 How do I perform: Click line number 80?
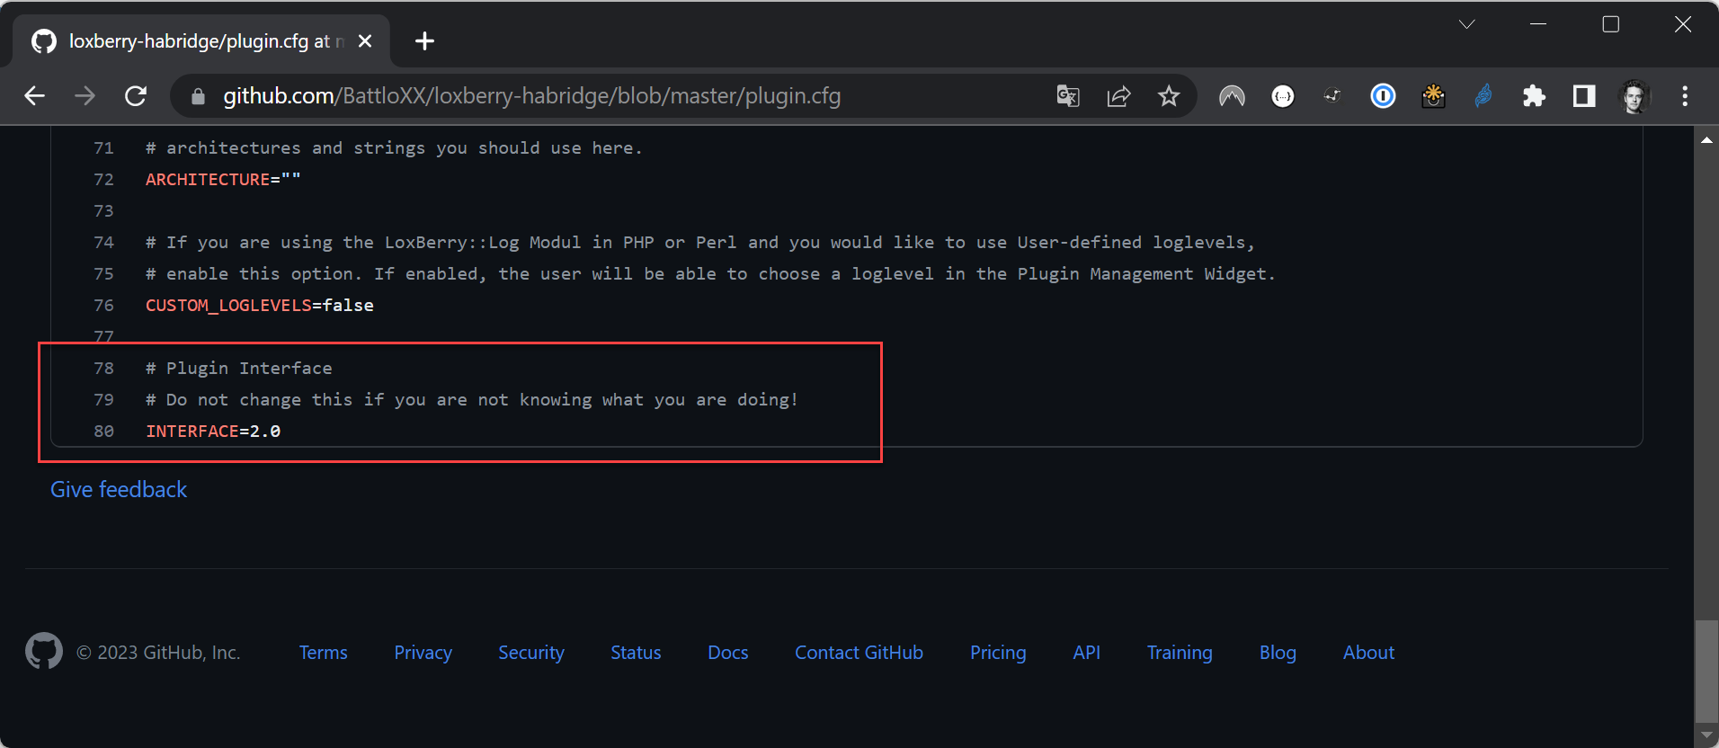103,432
